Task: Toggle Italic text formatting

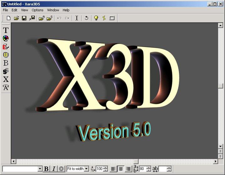Action: [x=54, y=169]
